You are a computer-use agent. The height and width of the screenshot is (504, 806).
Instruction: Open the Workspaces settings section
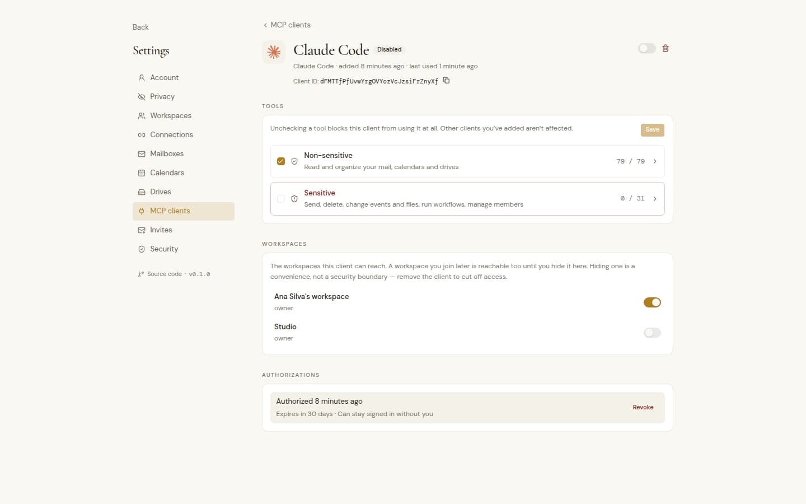[184, 116]
